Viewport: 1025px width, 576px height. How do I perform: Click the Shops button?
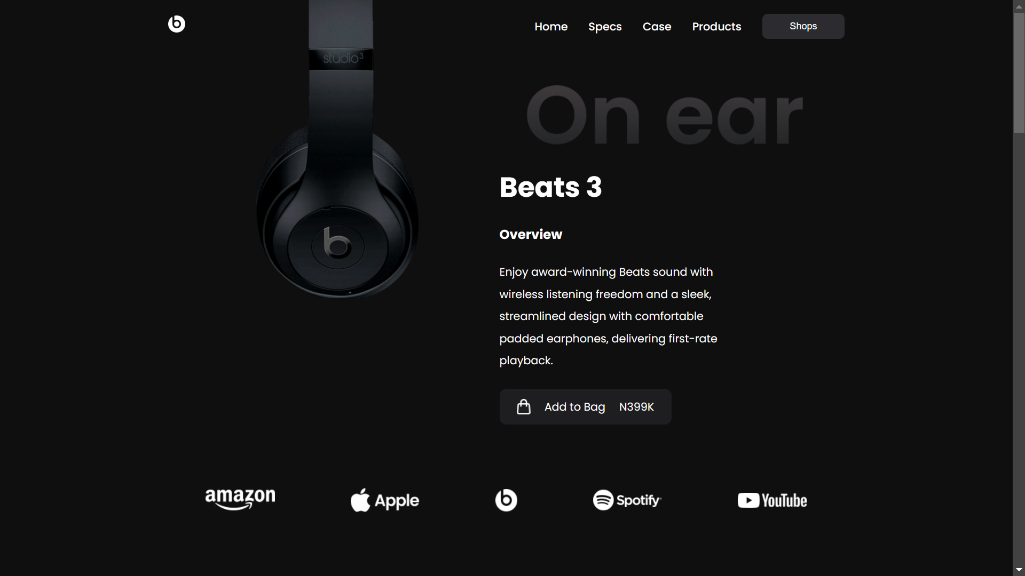(x=803, y=26)
